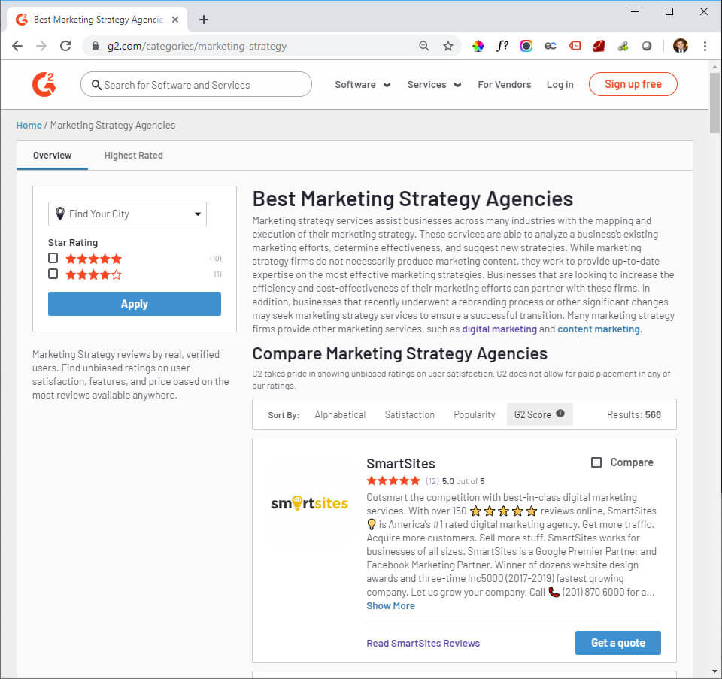Open the 'ec' extension icon

[x=551, y=46]
